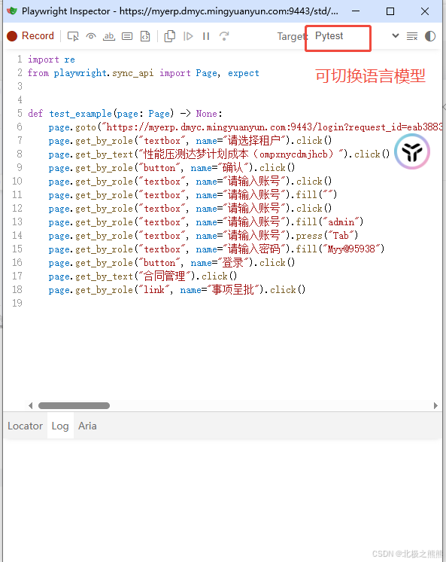
Task: Click the line number 19 empty line
Action: (x=17, y=303)
